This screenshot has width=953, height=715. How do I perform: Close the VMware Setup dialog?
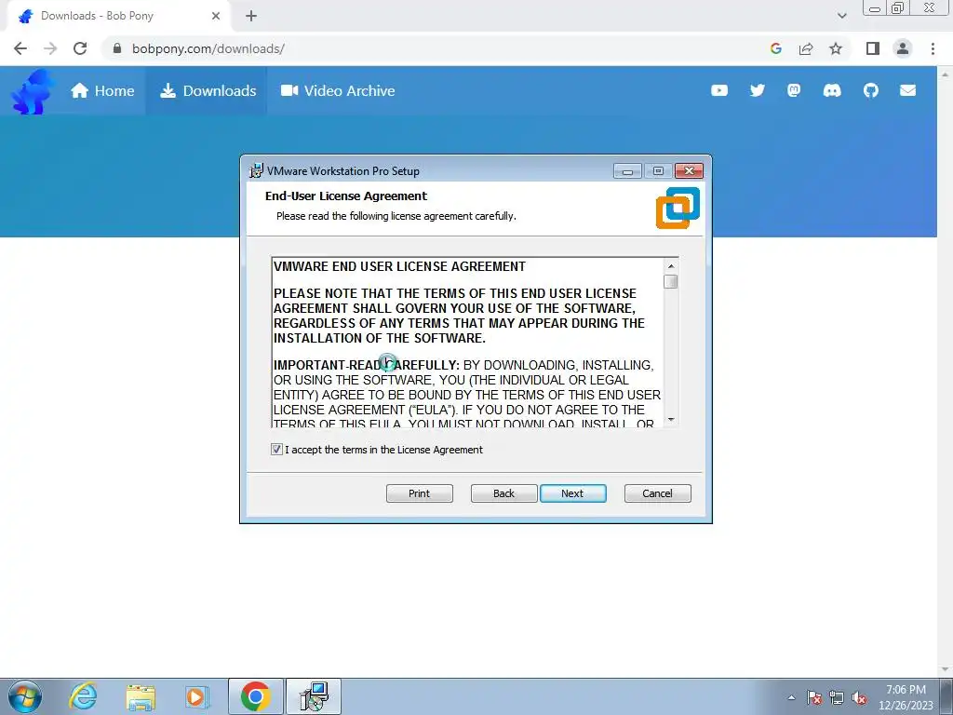[x=690, y=171]
